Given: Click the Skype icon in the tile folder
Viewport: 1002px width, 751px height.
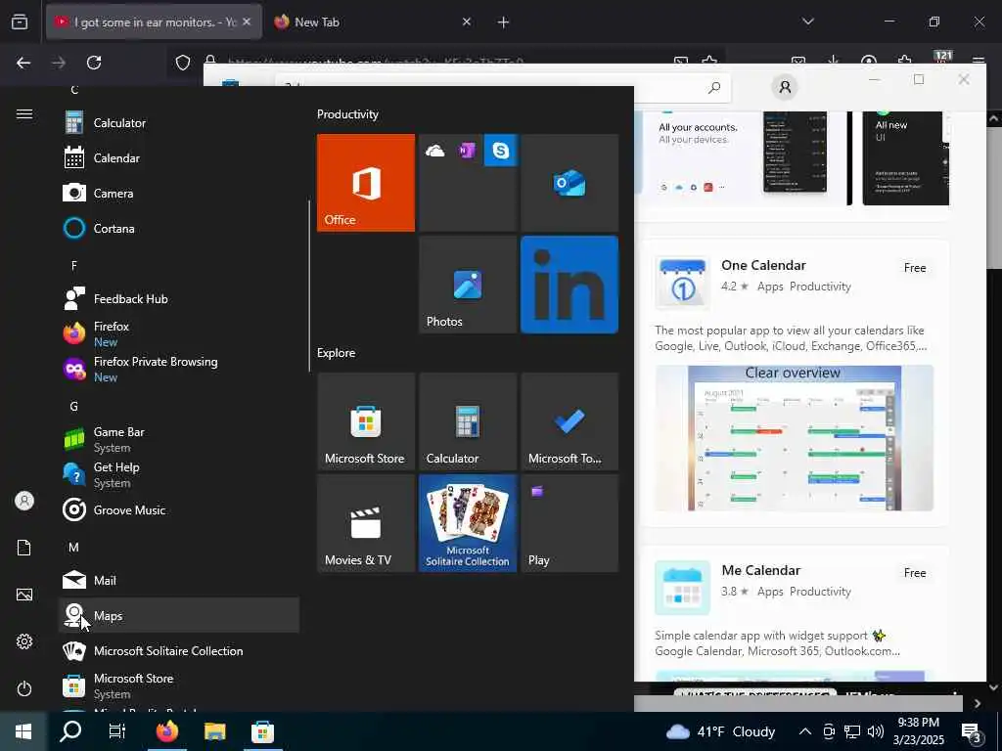Looking at the screenshot, I should [x=500, y=150].
